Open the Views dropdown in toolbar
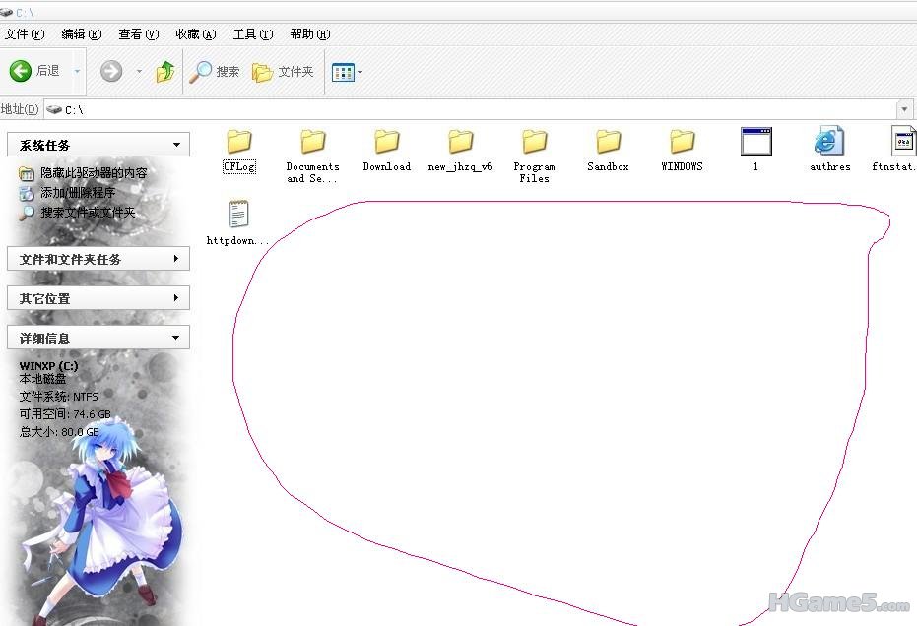The height and width of the screenshot is (626, 917). pyautogui.click(x=348, y=72)
